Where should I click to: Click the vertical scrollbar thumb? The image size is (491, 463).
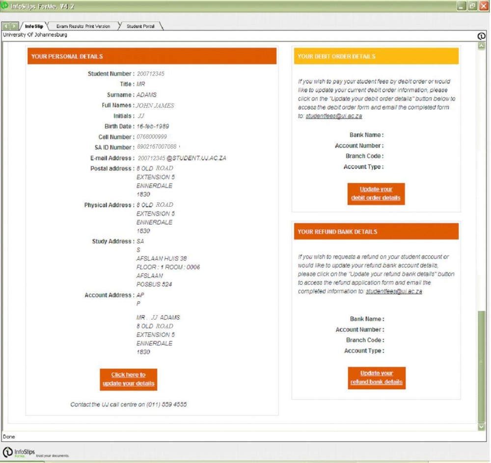click(x=481, y=363)
